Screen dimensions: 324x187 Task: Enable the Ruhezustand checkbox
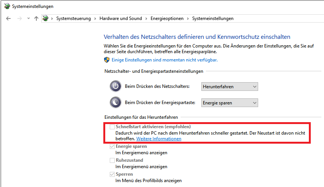pos(112,160)
